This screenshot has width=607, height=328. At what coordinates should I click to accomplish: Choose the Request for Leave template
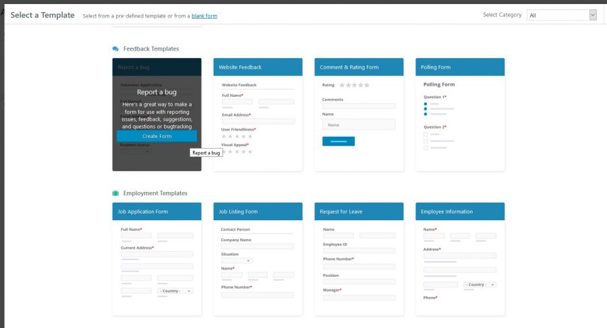359,259
